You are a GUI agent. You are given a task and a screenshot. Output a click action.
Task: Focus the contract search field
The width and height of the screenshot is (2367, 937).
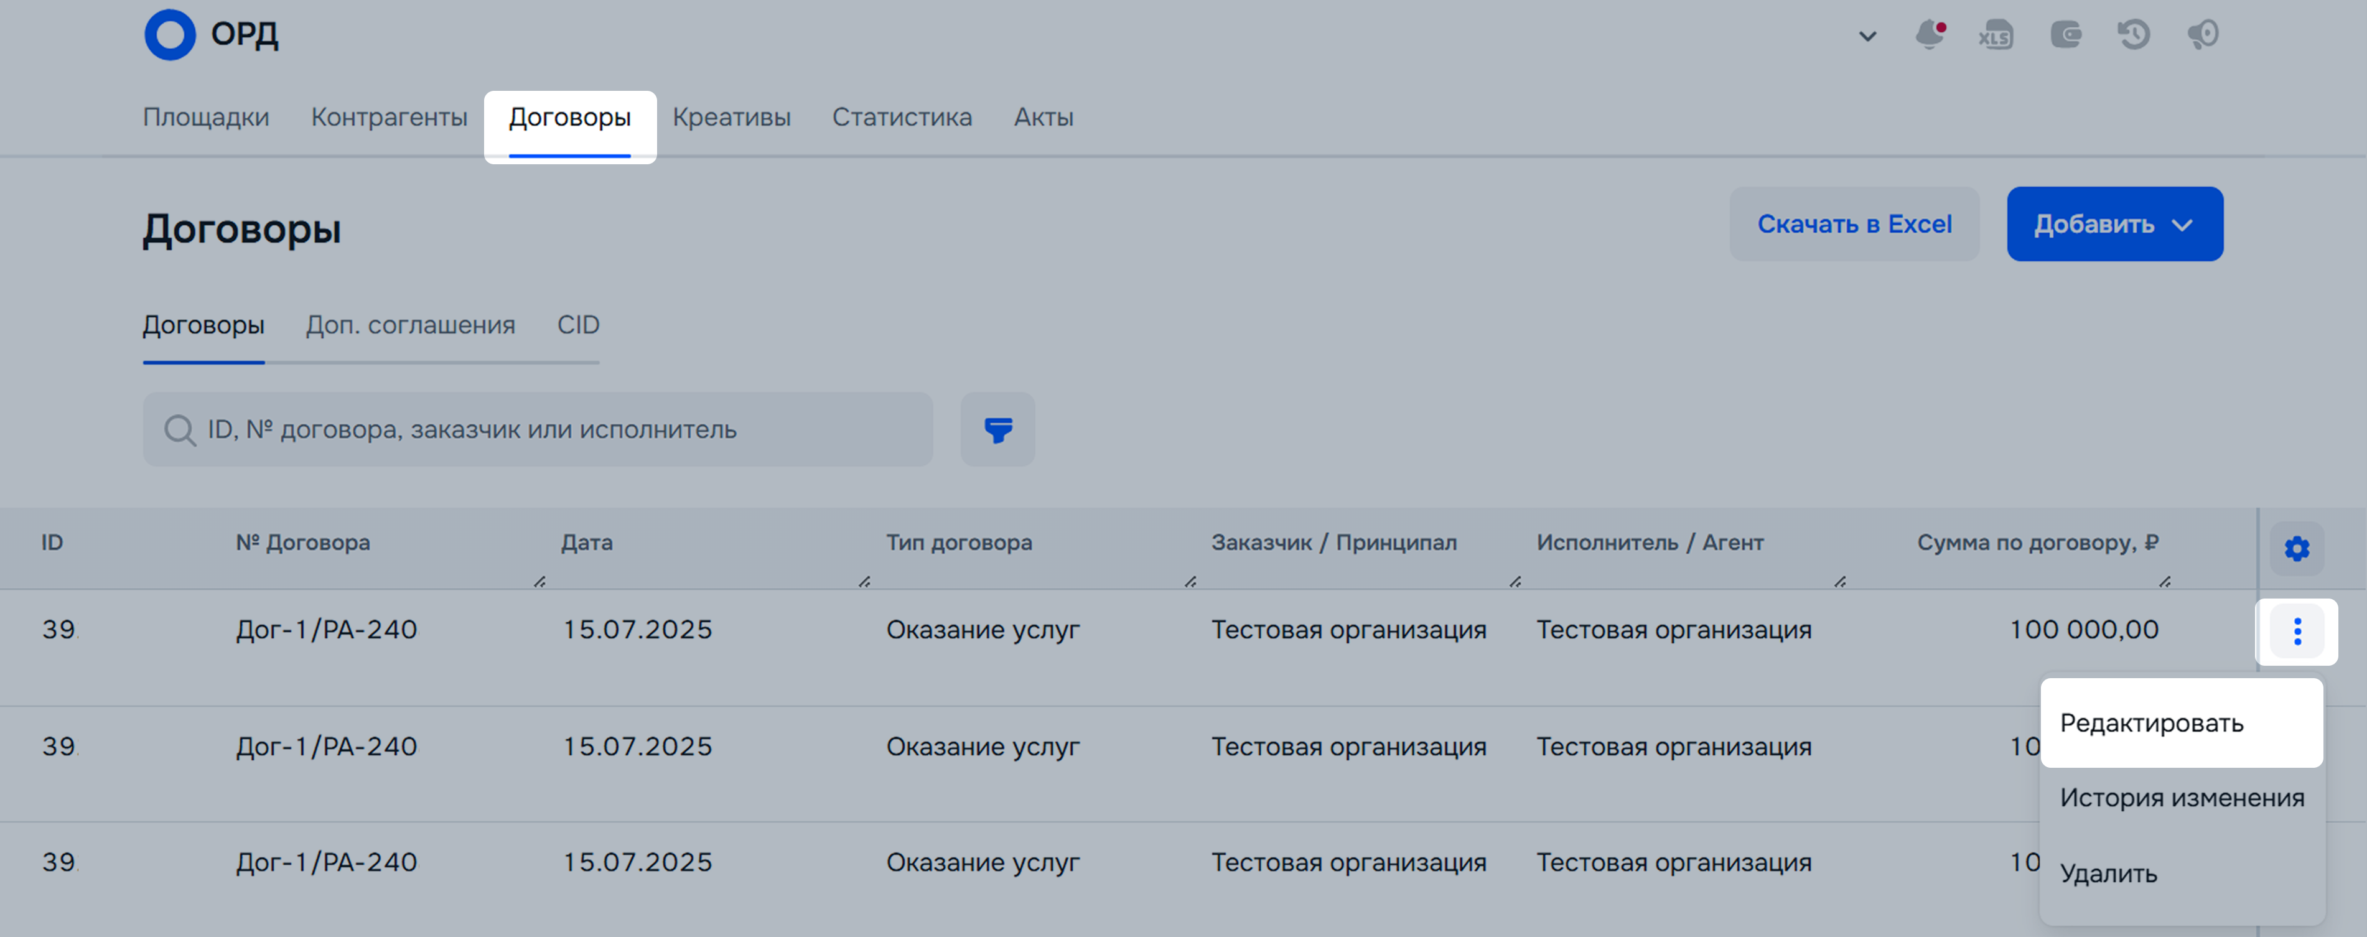click(538, 429)
